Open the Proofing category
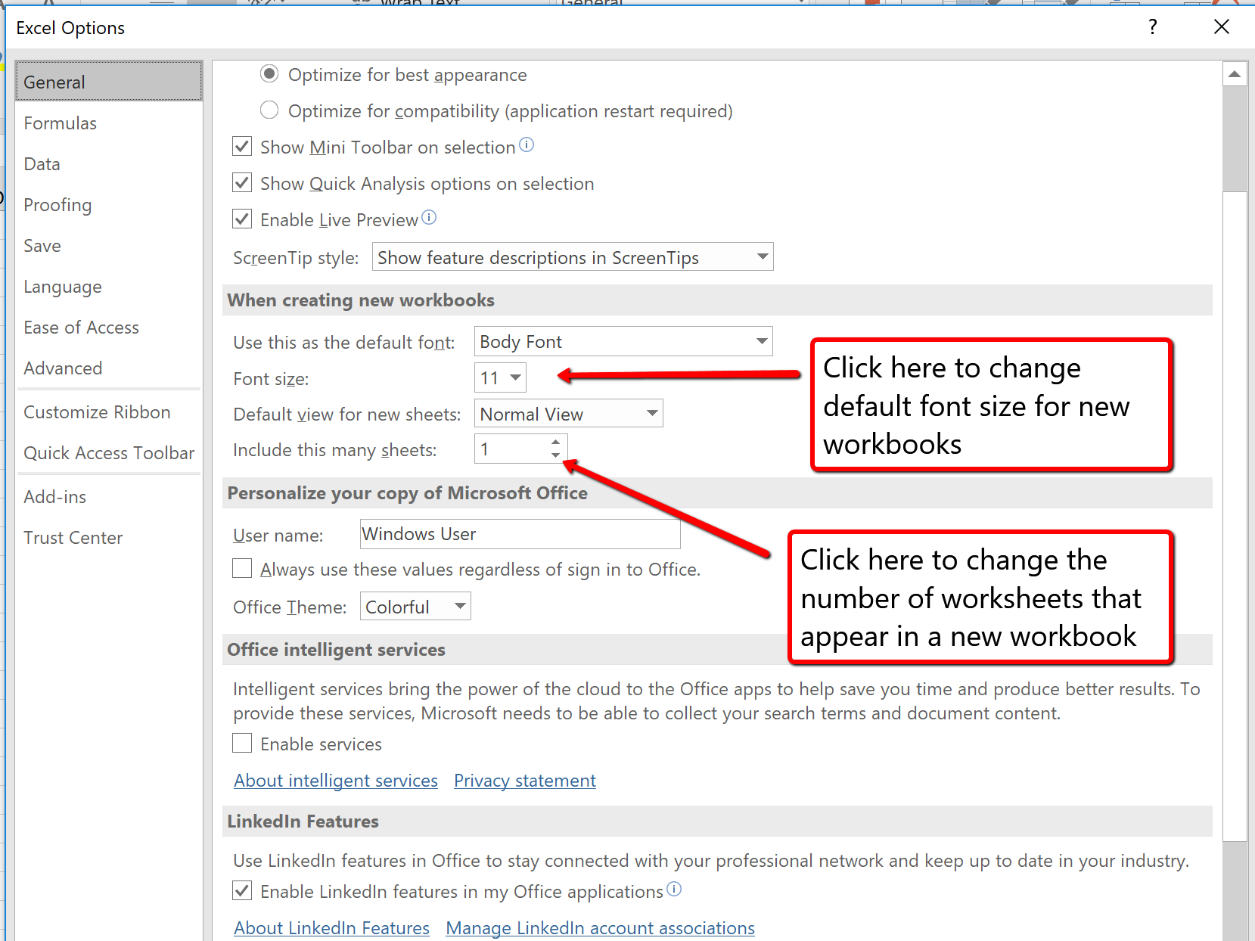The width and height of the screenshot is (1255, 941). (109, 204)
